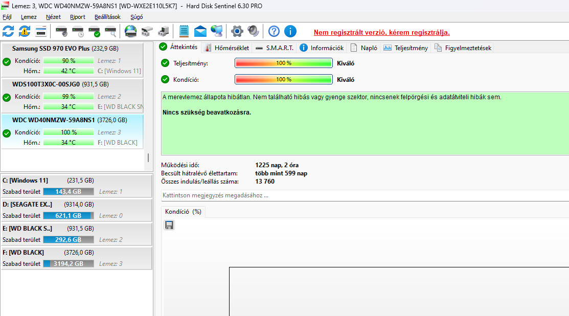Viewport: 569px width, 316px height.
Task: Open the Súgó menu
Action: (136, 17)
